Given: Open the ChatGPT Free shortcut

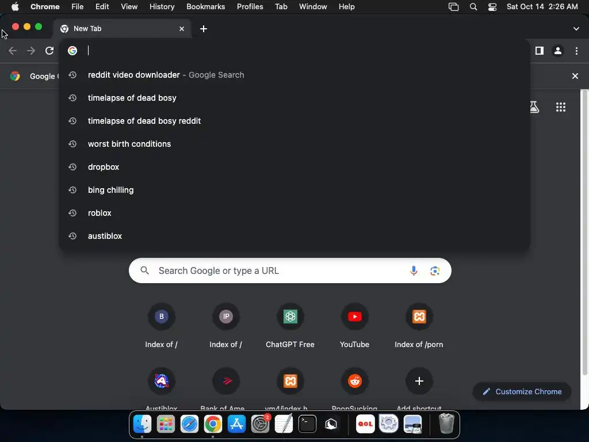Looking at the screenshot, I should [x=290, y=326].
